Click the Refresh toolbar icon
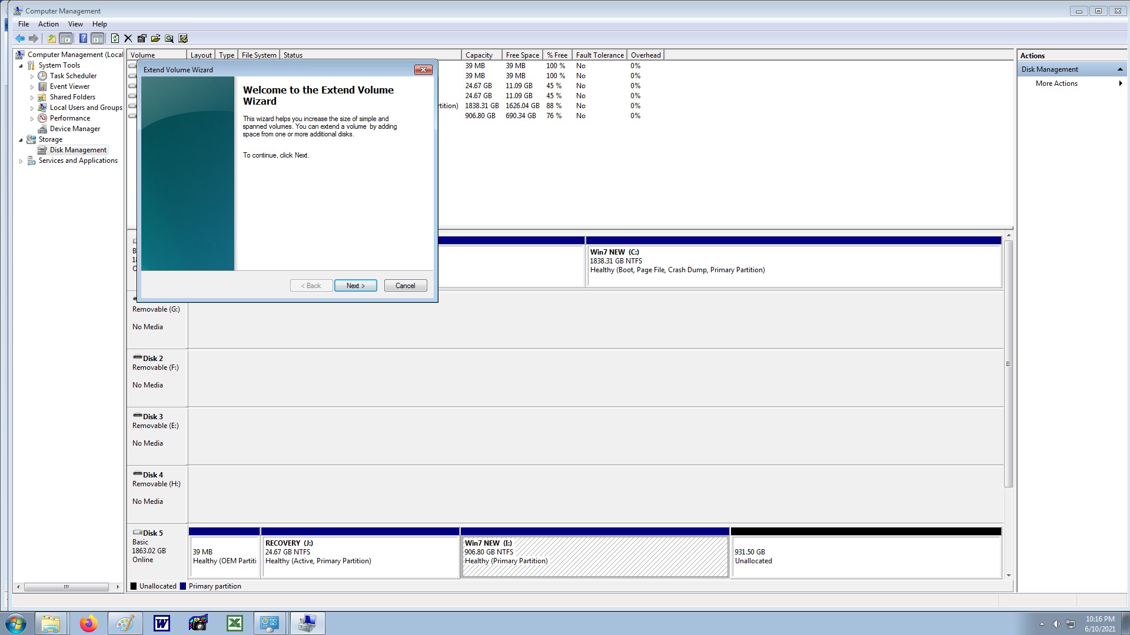 click(x=115, y=39)
